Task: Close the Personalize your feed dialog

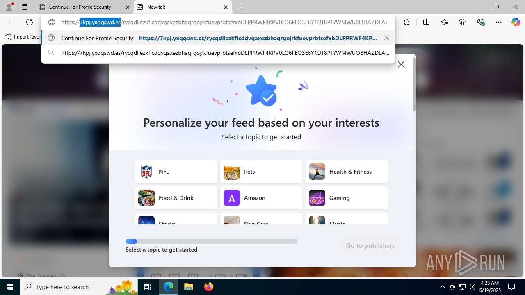Action: 401,64
